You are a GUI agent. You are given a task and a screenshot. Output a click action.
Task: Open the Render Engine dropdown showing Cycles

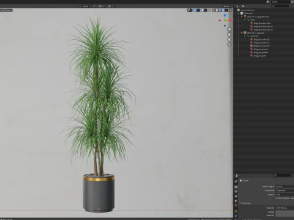pyautogui.click(x=285, y=186)
